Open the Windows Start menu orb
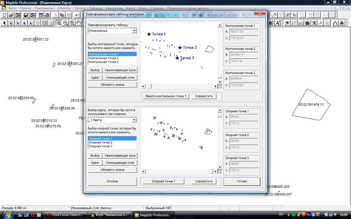 tap(8, 214)
